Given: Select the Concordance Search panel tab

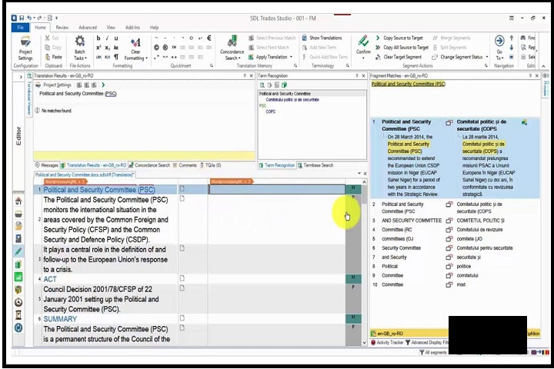Looking at the screenshot, I should point(151,165).
